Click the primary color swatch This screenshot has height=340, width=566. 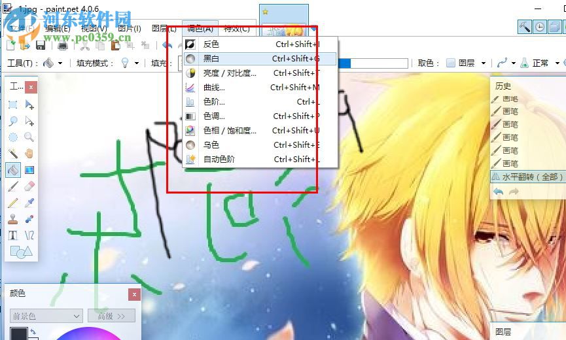[x=19, y=333]
